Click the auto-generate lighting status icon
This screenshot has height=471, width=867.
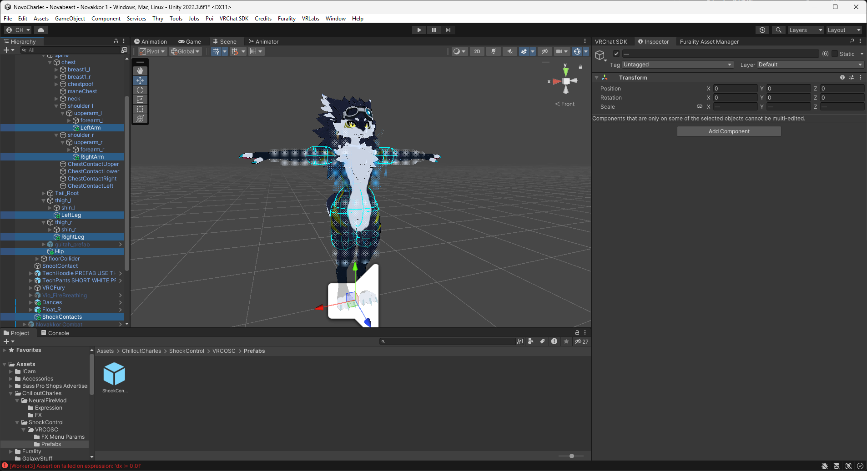click(x=848, y=466)
